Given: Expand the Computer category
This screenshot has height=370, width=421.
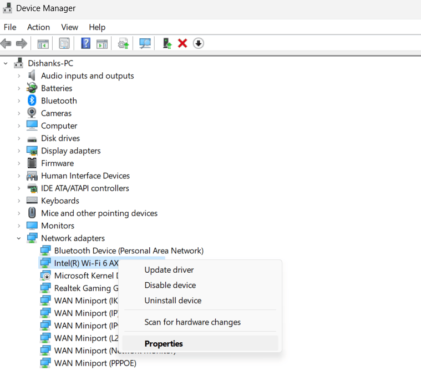Looking at the screenshot, I should pyautogui.click(x=19, y=126).
